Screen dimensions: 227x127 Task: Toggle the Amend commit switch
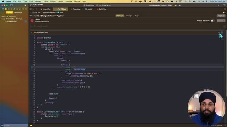(212, 20)
